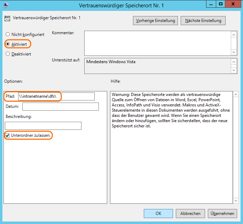Select the Nicht konfiguriert radio button
This screenshot has width=243, height=224.
tap(8, 35)
